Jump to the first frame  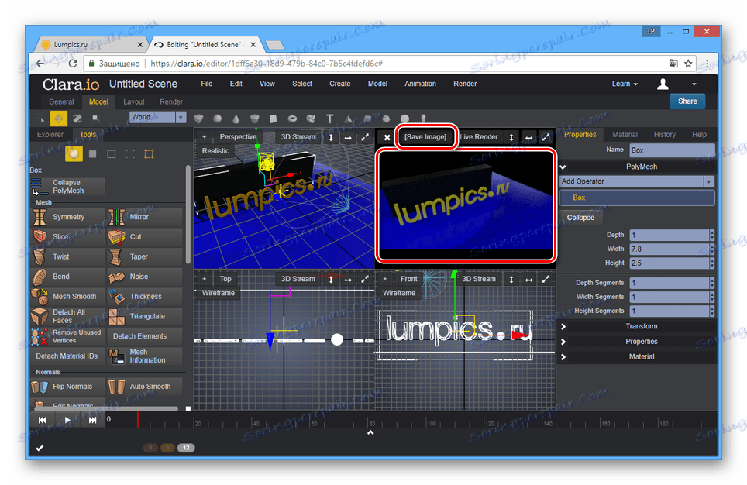tap(42, 420)
